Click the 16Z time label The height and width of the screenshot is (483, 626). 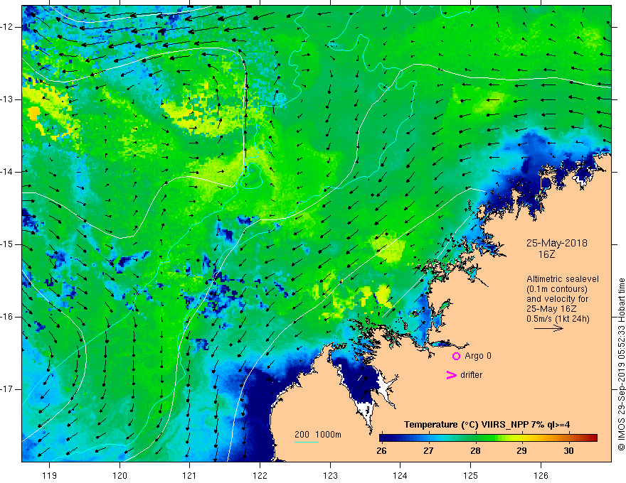pos(546,254)
